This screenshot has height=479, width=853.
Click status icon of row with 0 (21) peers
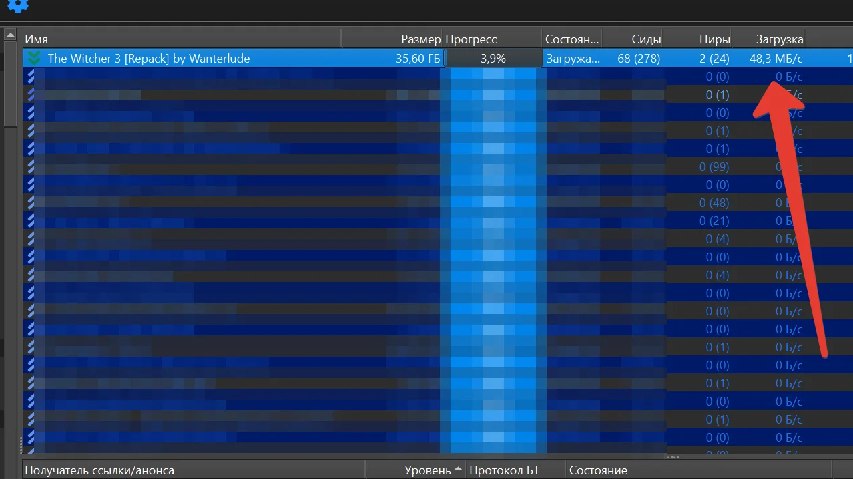31,221
